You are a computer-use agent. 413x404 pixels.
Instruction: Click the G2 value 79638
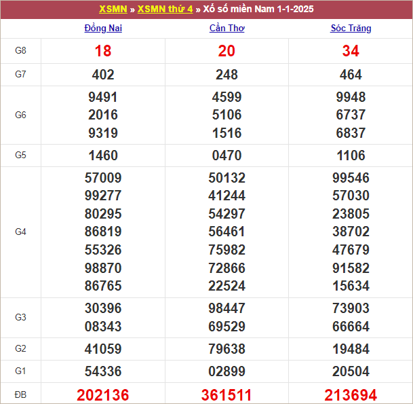(x=227, y=349)
